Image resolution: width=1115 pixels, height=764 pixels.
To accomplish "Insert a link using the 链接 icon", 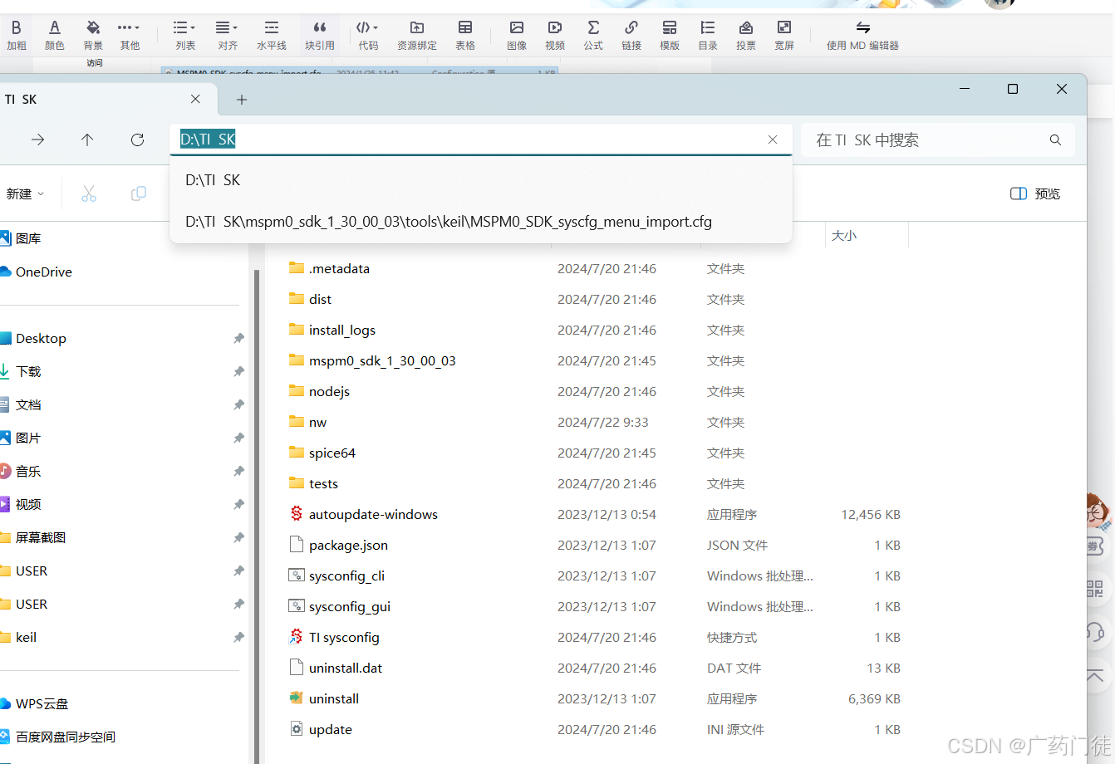I will coord(631,35).
